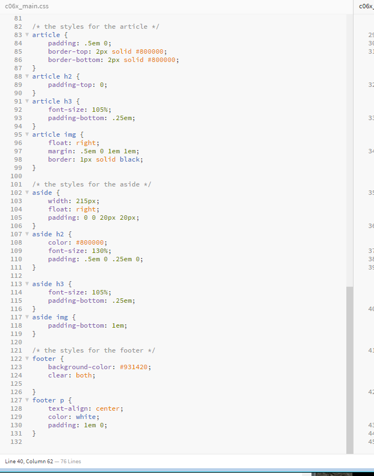Image resolution: width=374 pixels, height=476 pixels.
Task: Click line number 132 in gutter
Action: point(16,442)
